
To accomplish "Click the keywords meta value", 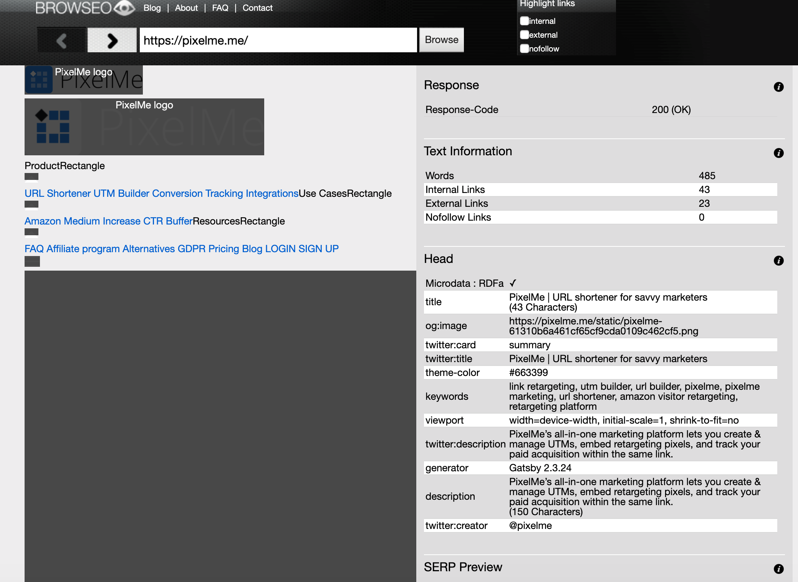I will point(634,396).
